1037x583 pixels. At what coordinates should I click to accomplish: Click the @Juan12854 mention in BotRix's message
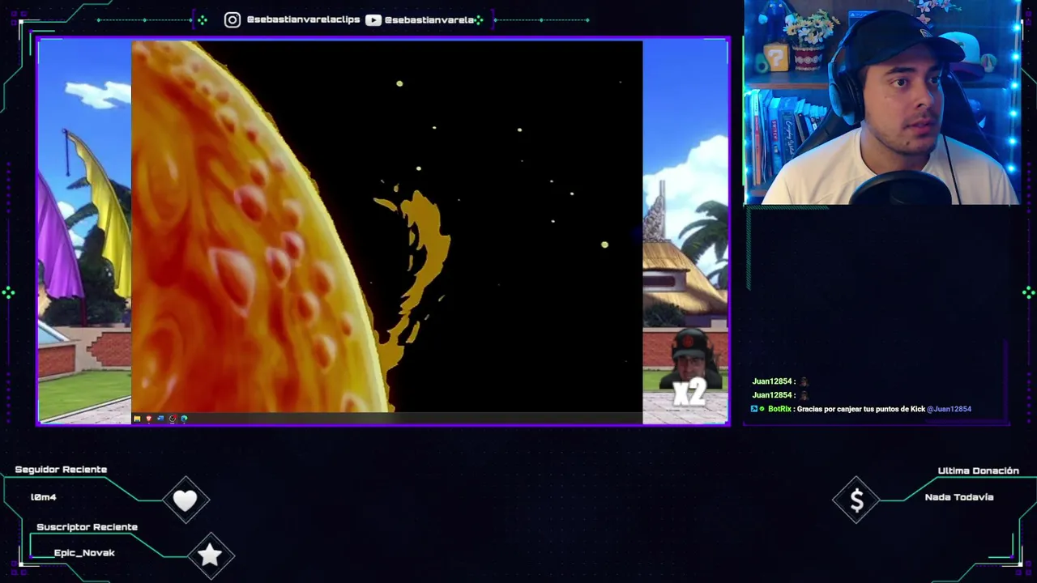pos(949,409)
